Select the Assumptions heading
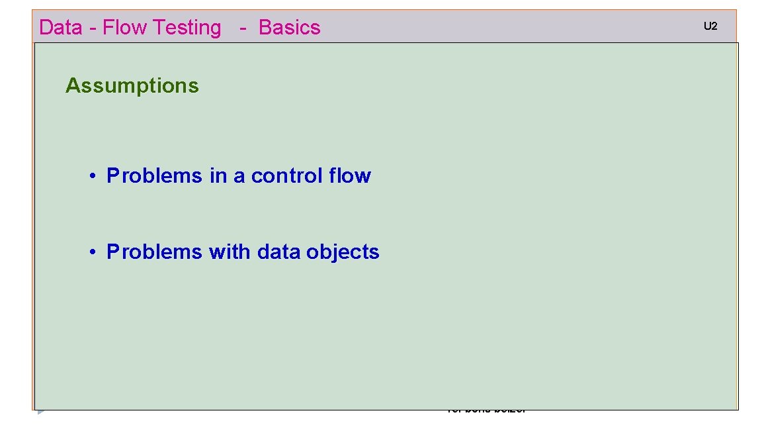The height and width of the screenshot is (429, 762). (132, 85)
